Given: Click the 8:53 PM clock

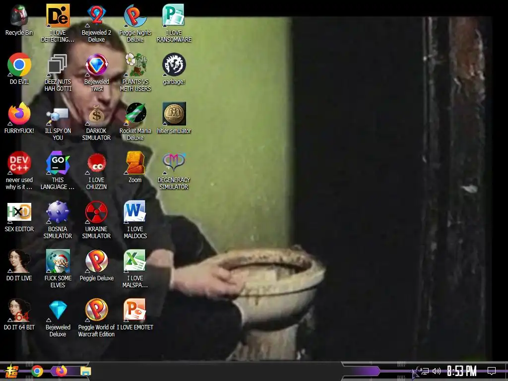Looking at the screenshot, I should (x=462, y=371).
